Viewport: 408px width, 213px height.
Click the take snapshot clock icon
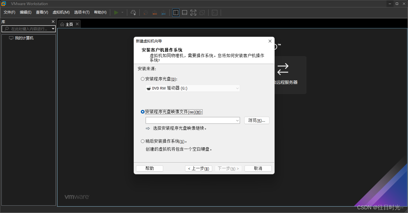point(146,12)
